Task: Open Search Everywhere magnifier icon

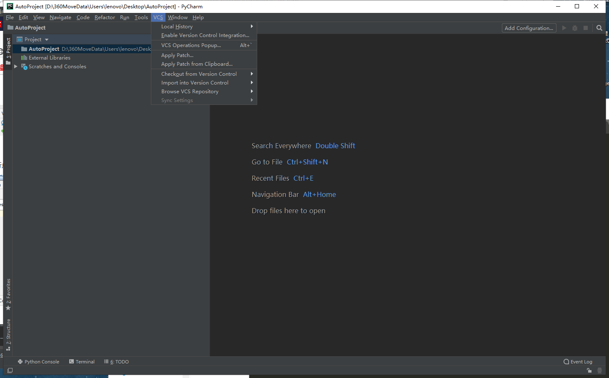Action: coord(599,28)
